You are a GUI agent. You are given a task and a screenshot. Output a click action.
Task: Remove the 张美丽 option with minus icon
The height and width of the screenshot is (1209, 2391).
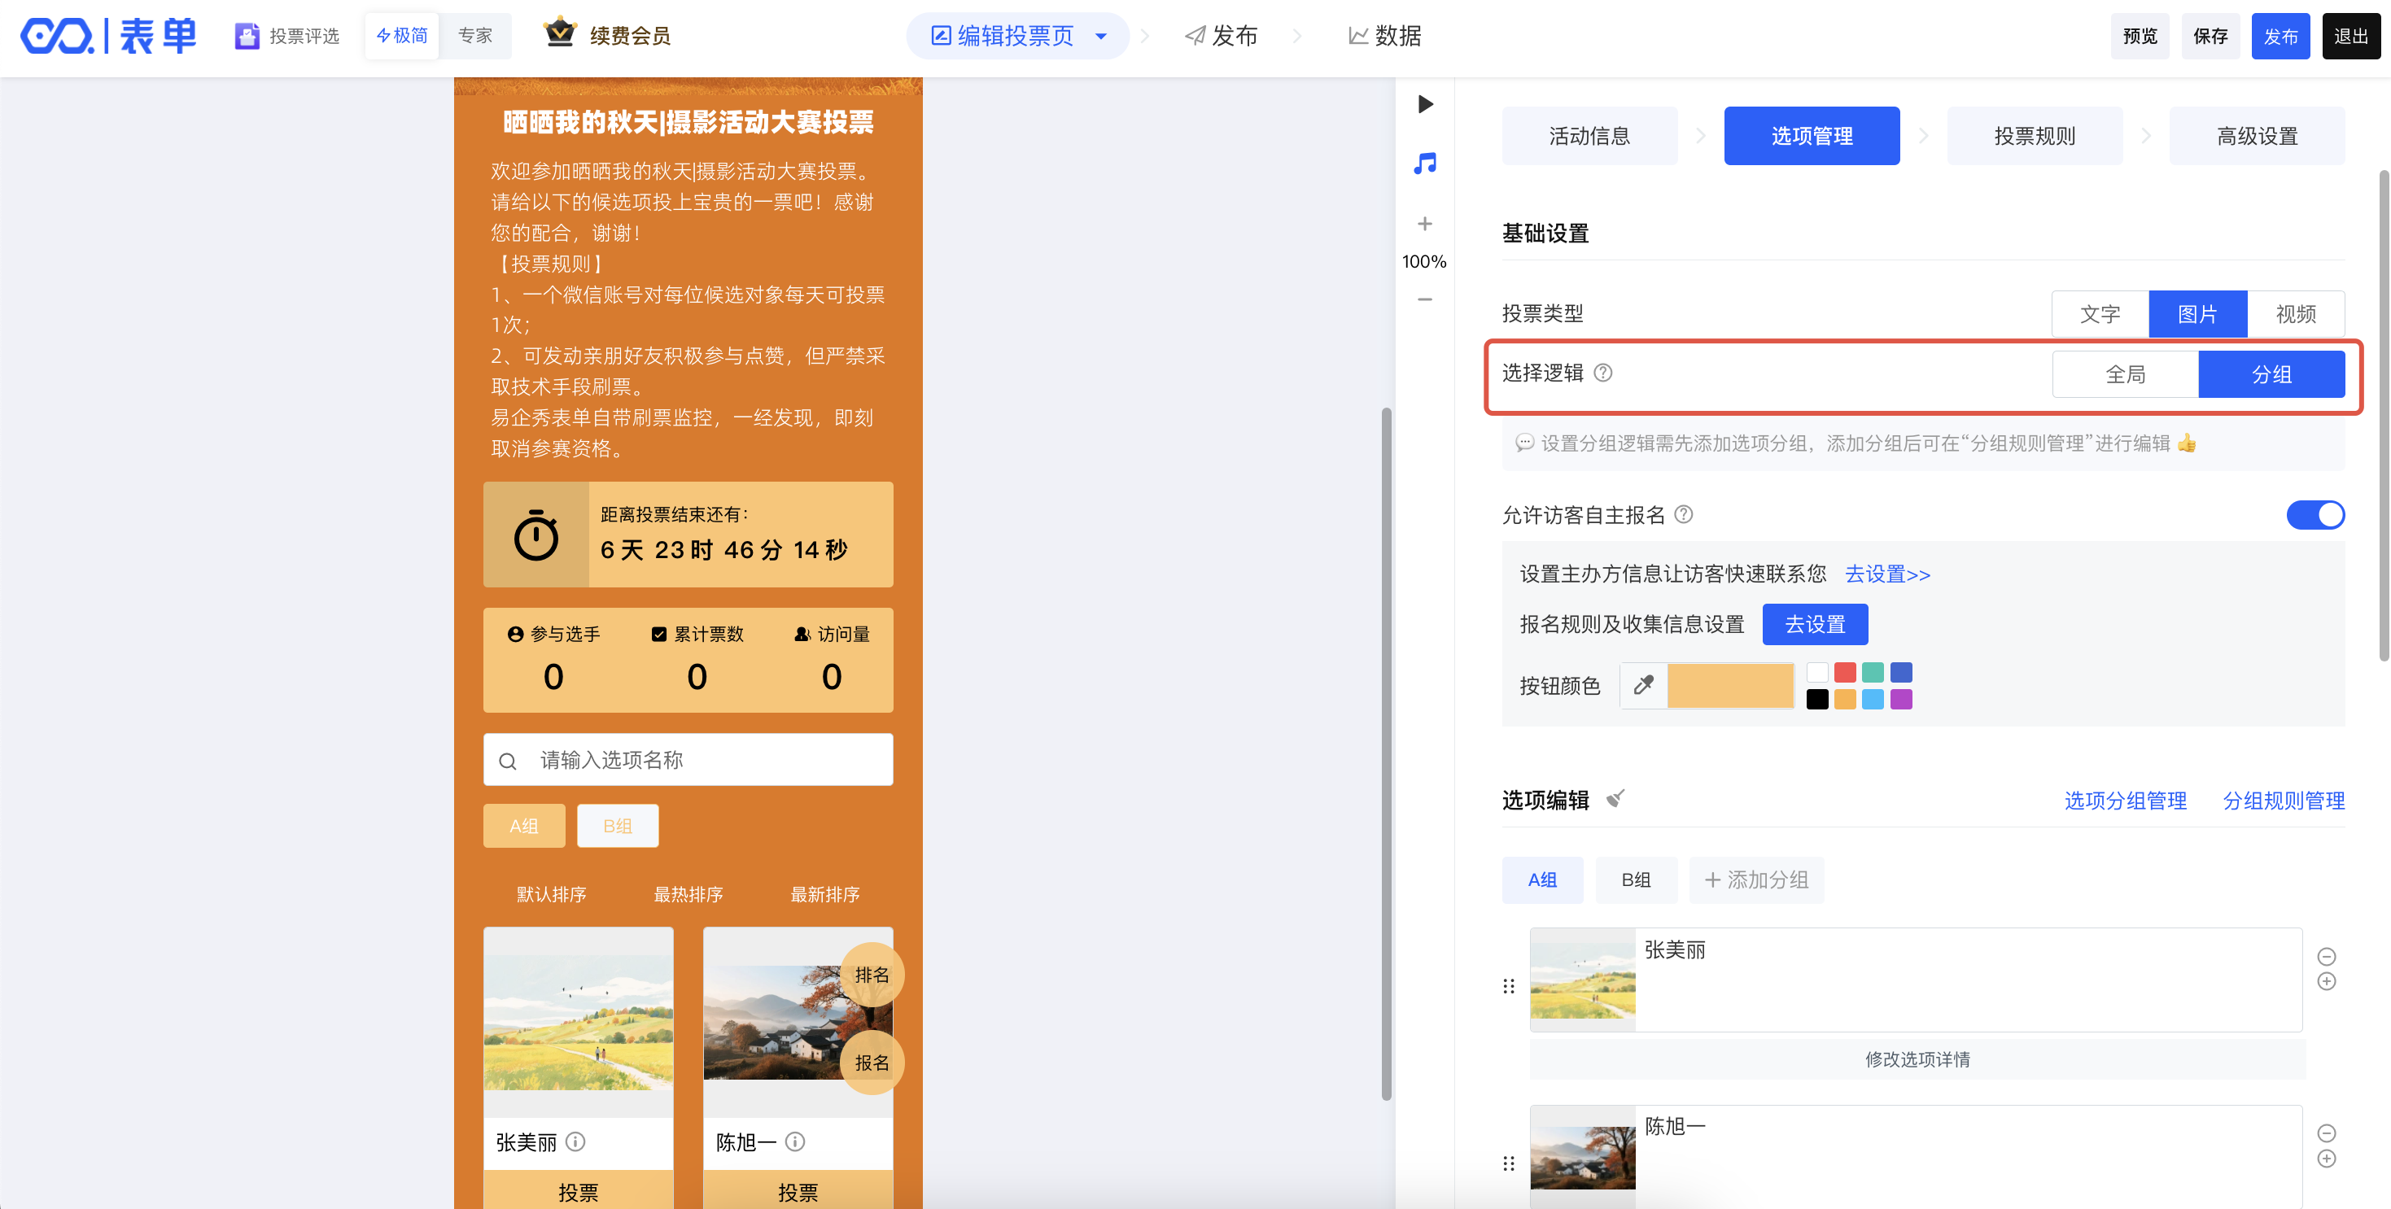[x=2326, y=956]
